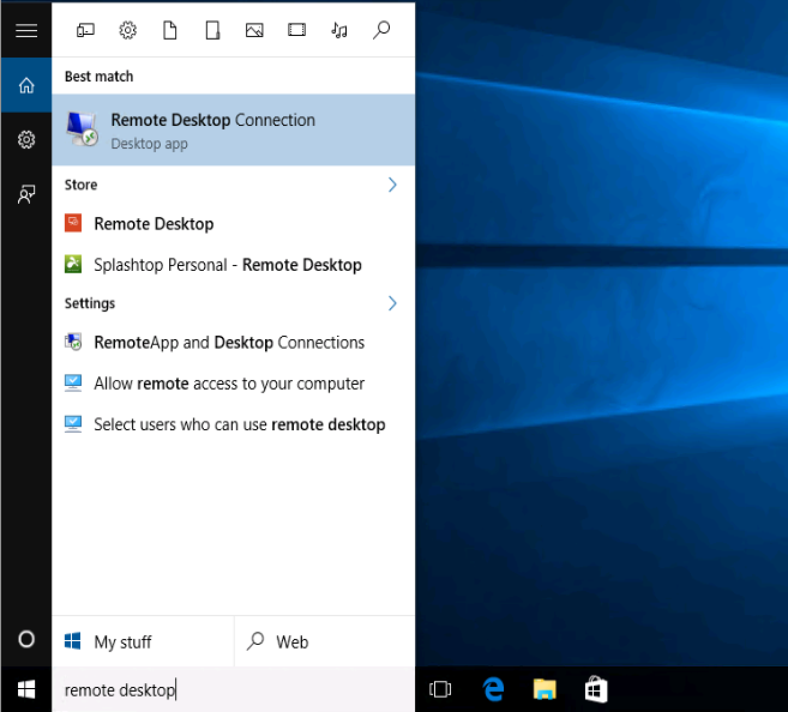The width and height of the screenshot is (788, 712).
Task: Filter search results by settings
Action: (x=128, y=30)
